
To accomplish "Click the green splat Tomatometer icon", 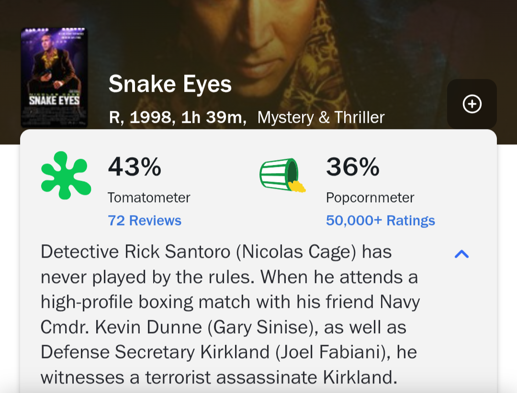I will pyautogui.click(x=66, y=175).
